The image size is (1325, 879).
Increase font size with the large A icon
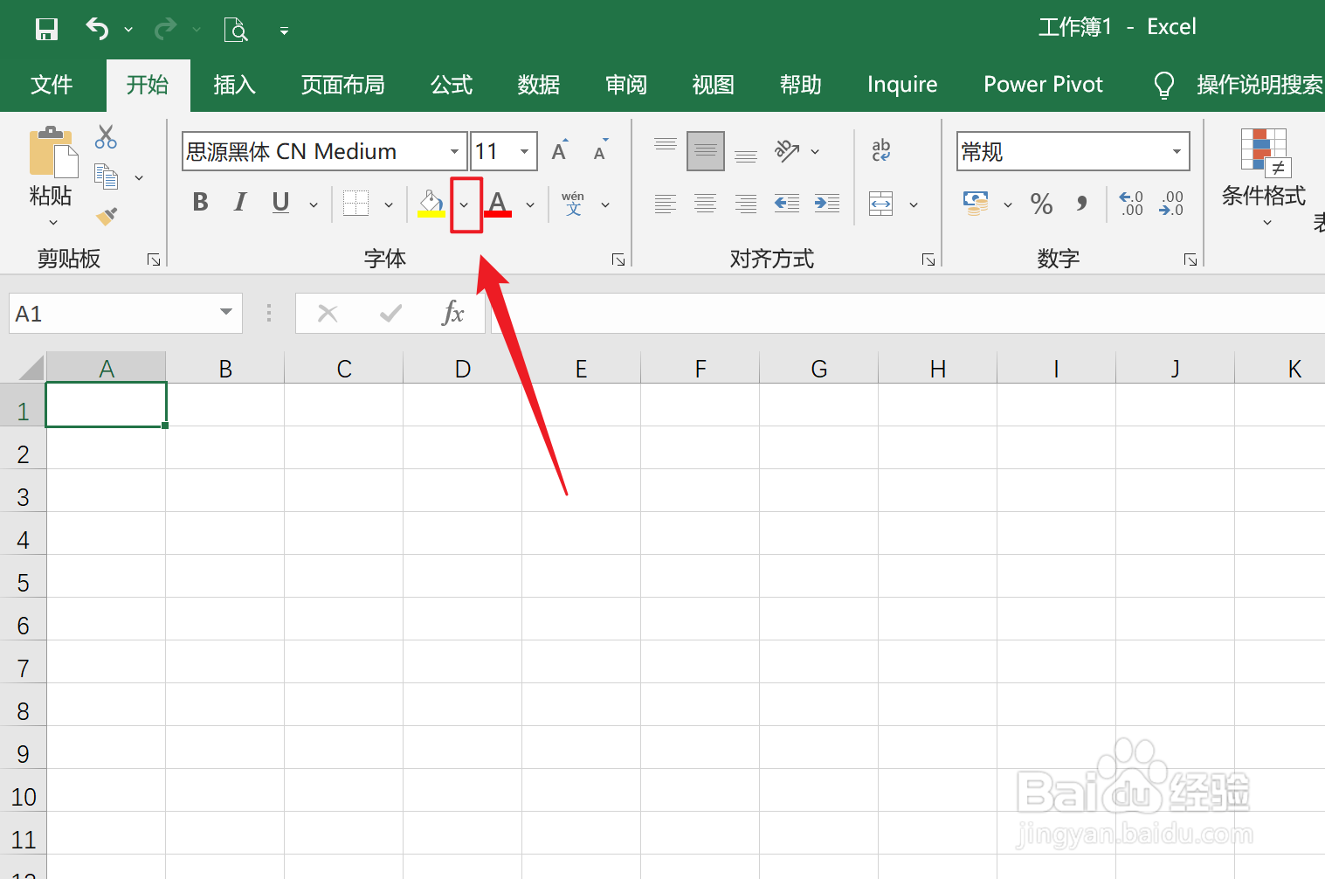click(x=558, y=149)
